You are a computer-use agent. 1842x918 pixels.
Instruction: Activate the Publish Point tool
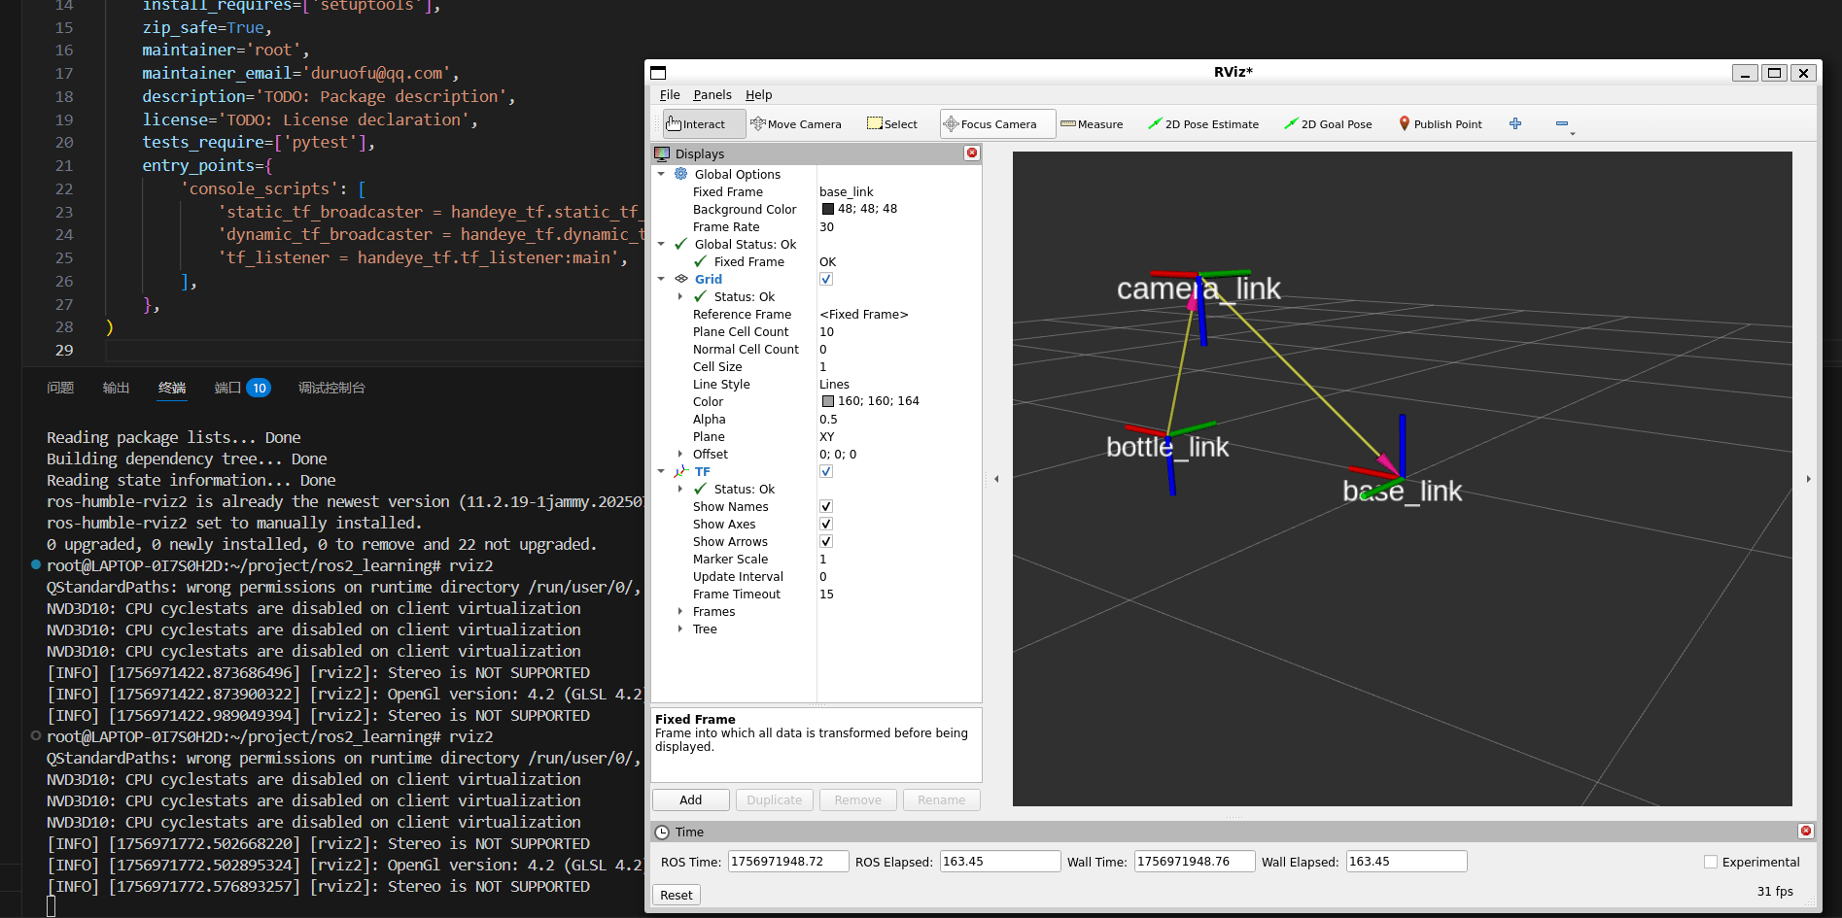tap(1441, 124)
